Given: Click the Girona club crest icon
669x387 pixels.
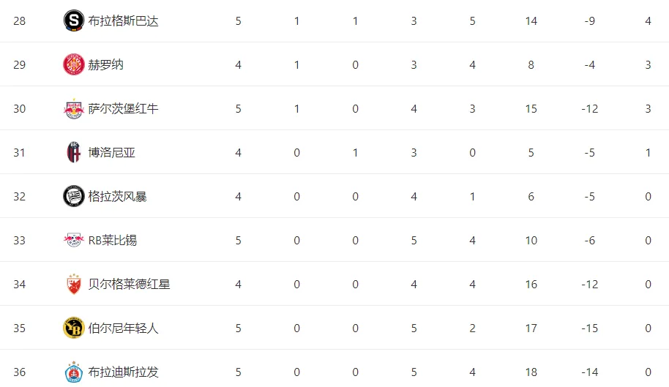Looking at the screenshot, I should pos(73,64).
